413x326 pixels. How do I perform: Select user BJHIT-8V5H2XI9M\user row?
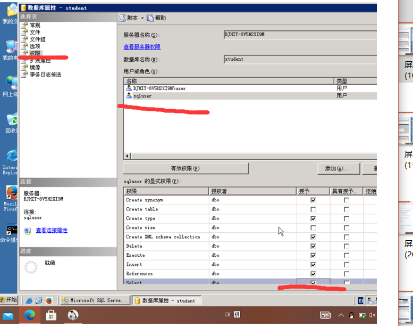pyautogui.click(x=250, y=88)
